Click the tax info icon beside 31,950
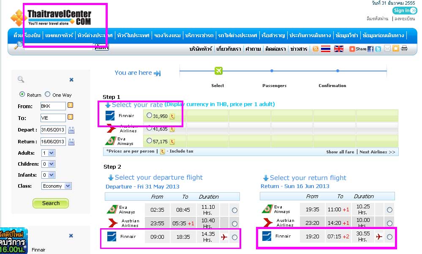This screenshot has width=422, height=254. [x=172, y=116]
